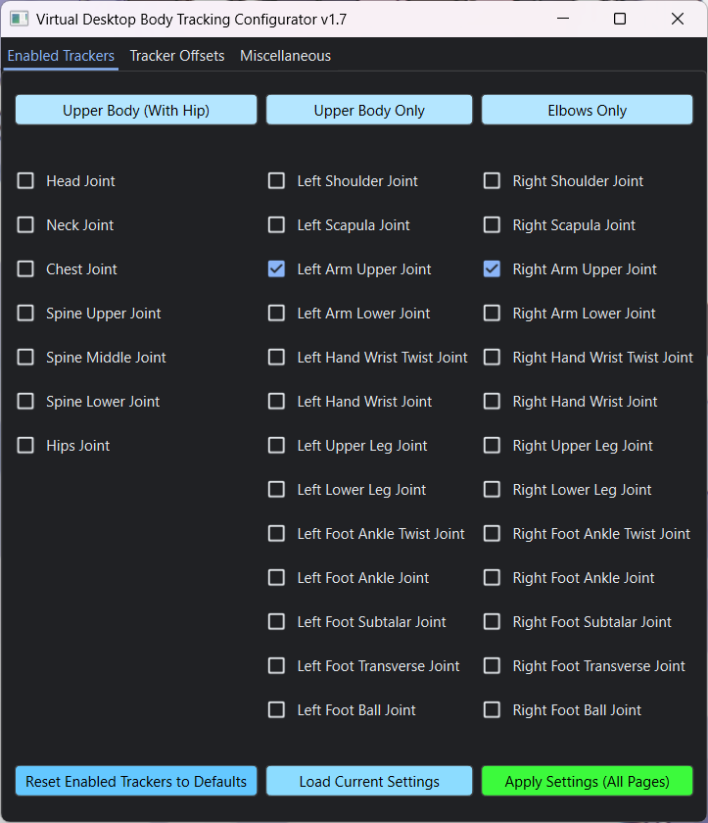Click Reset Enabled Trackers to Defaults
Viewport: 708px width, 823px height.
(136, 781)
